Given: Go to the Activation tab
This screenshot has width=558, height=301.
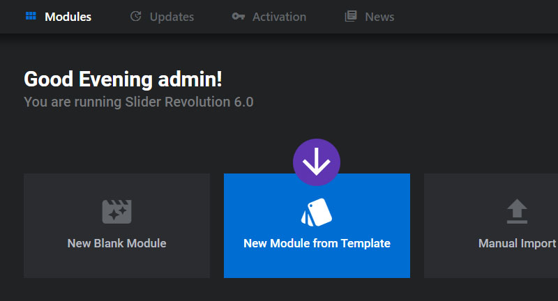Looking at the screenshot, I should pyautogui.click(x=269, y=17).
